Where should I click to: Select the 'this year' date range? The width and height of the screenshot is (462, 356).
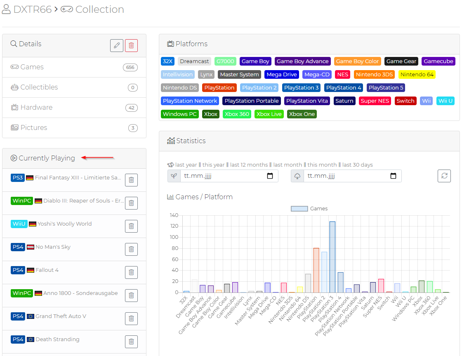[213, 165]
